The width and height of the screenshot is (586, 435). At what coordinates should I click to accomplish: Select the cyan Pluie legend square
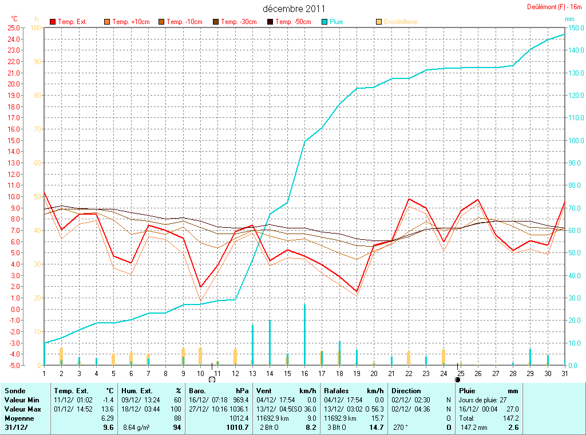click(324, 22)
